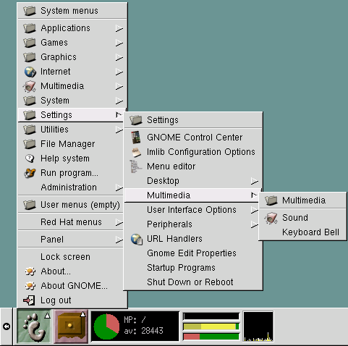This screenshot has height=346, width=348.
Task: Click the panel hide arrow button
Action: click(7, 326)
